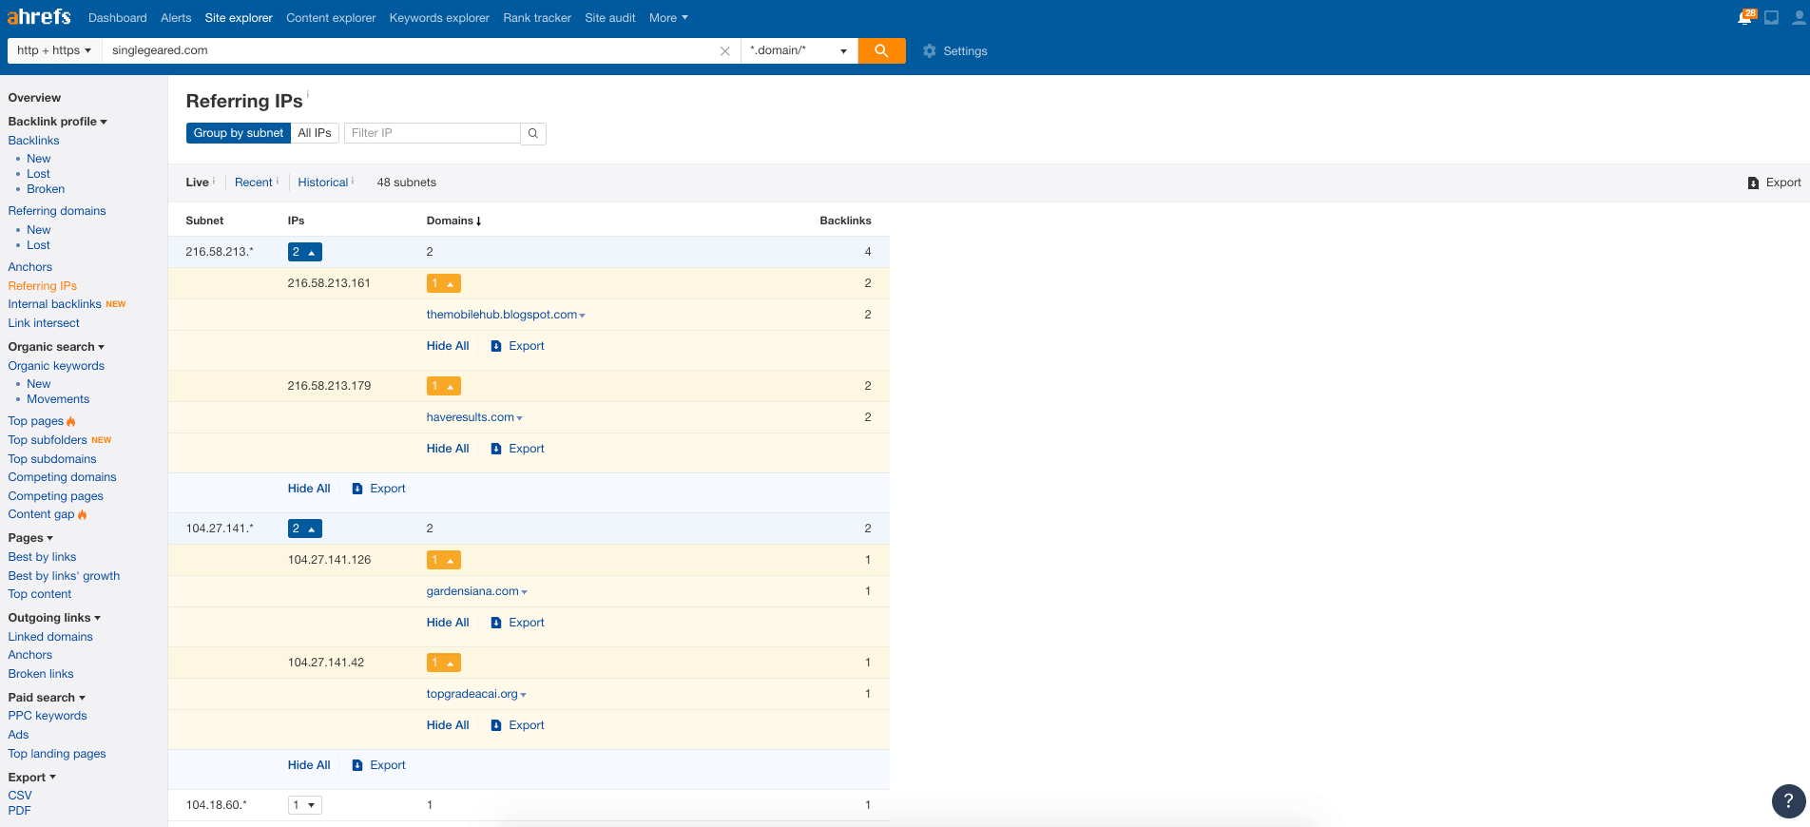Sort by the Domains column header
Image resolution: width=1810 pixels, height=827 pixels.
(x=453, y=221)
